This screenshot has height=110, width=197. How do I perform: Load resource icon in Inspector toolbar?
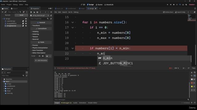tap(34, 12)
